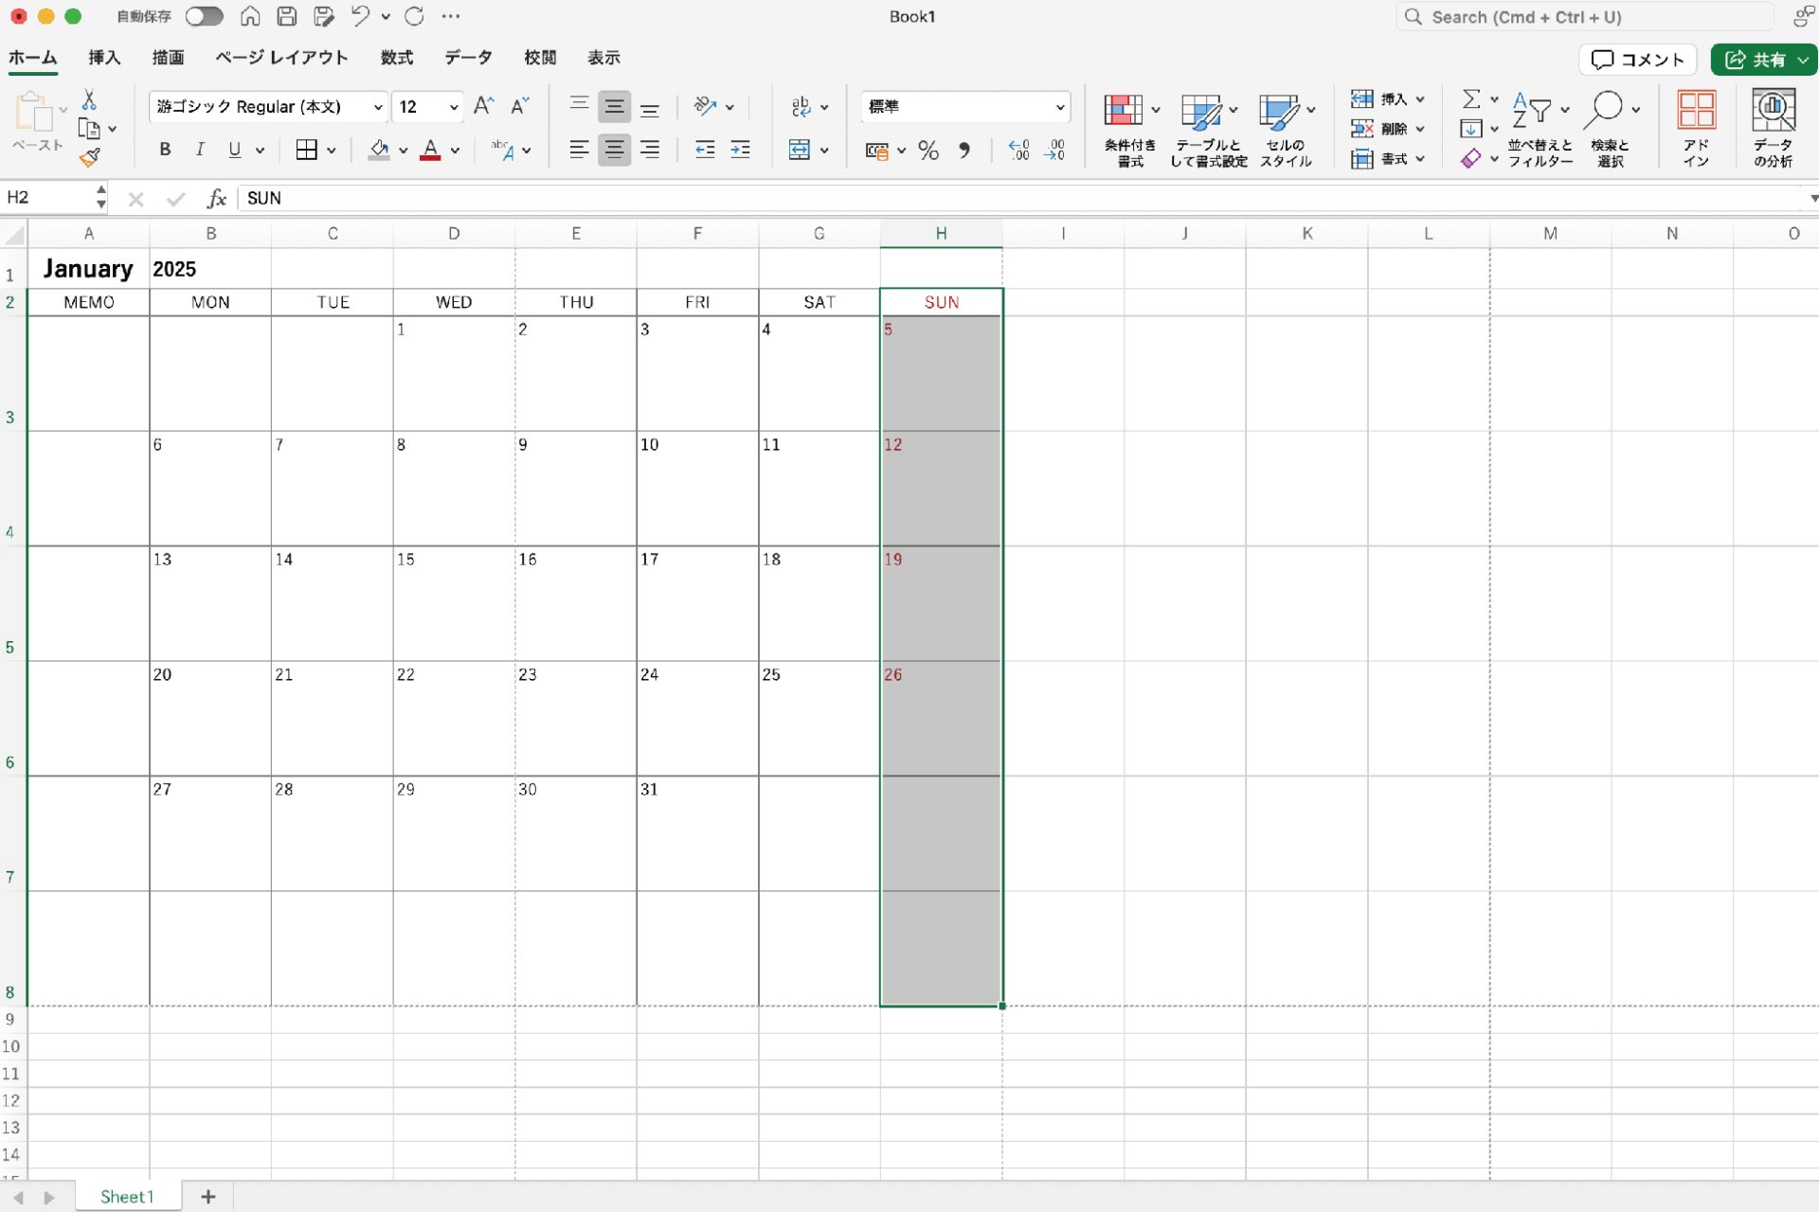The image size is (1819, 1212).
Task: Switch to the 数式 ribbon tab
Action: [396, 58]
